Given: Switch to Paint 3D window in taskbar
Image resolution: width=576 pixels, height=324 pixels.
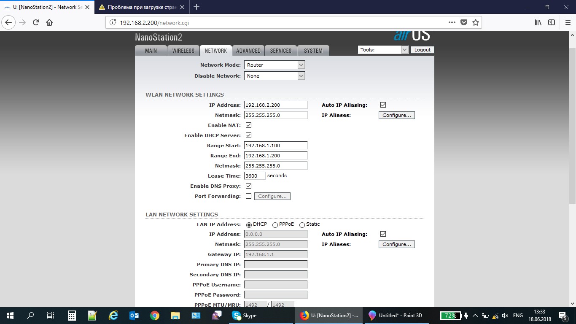Looking at the screenshot, I should coord(396,316).
